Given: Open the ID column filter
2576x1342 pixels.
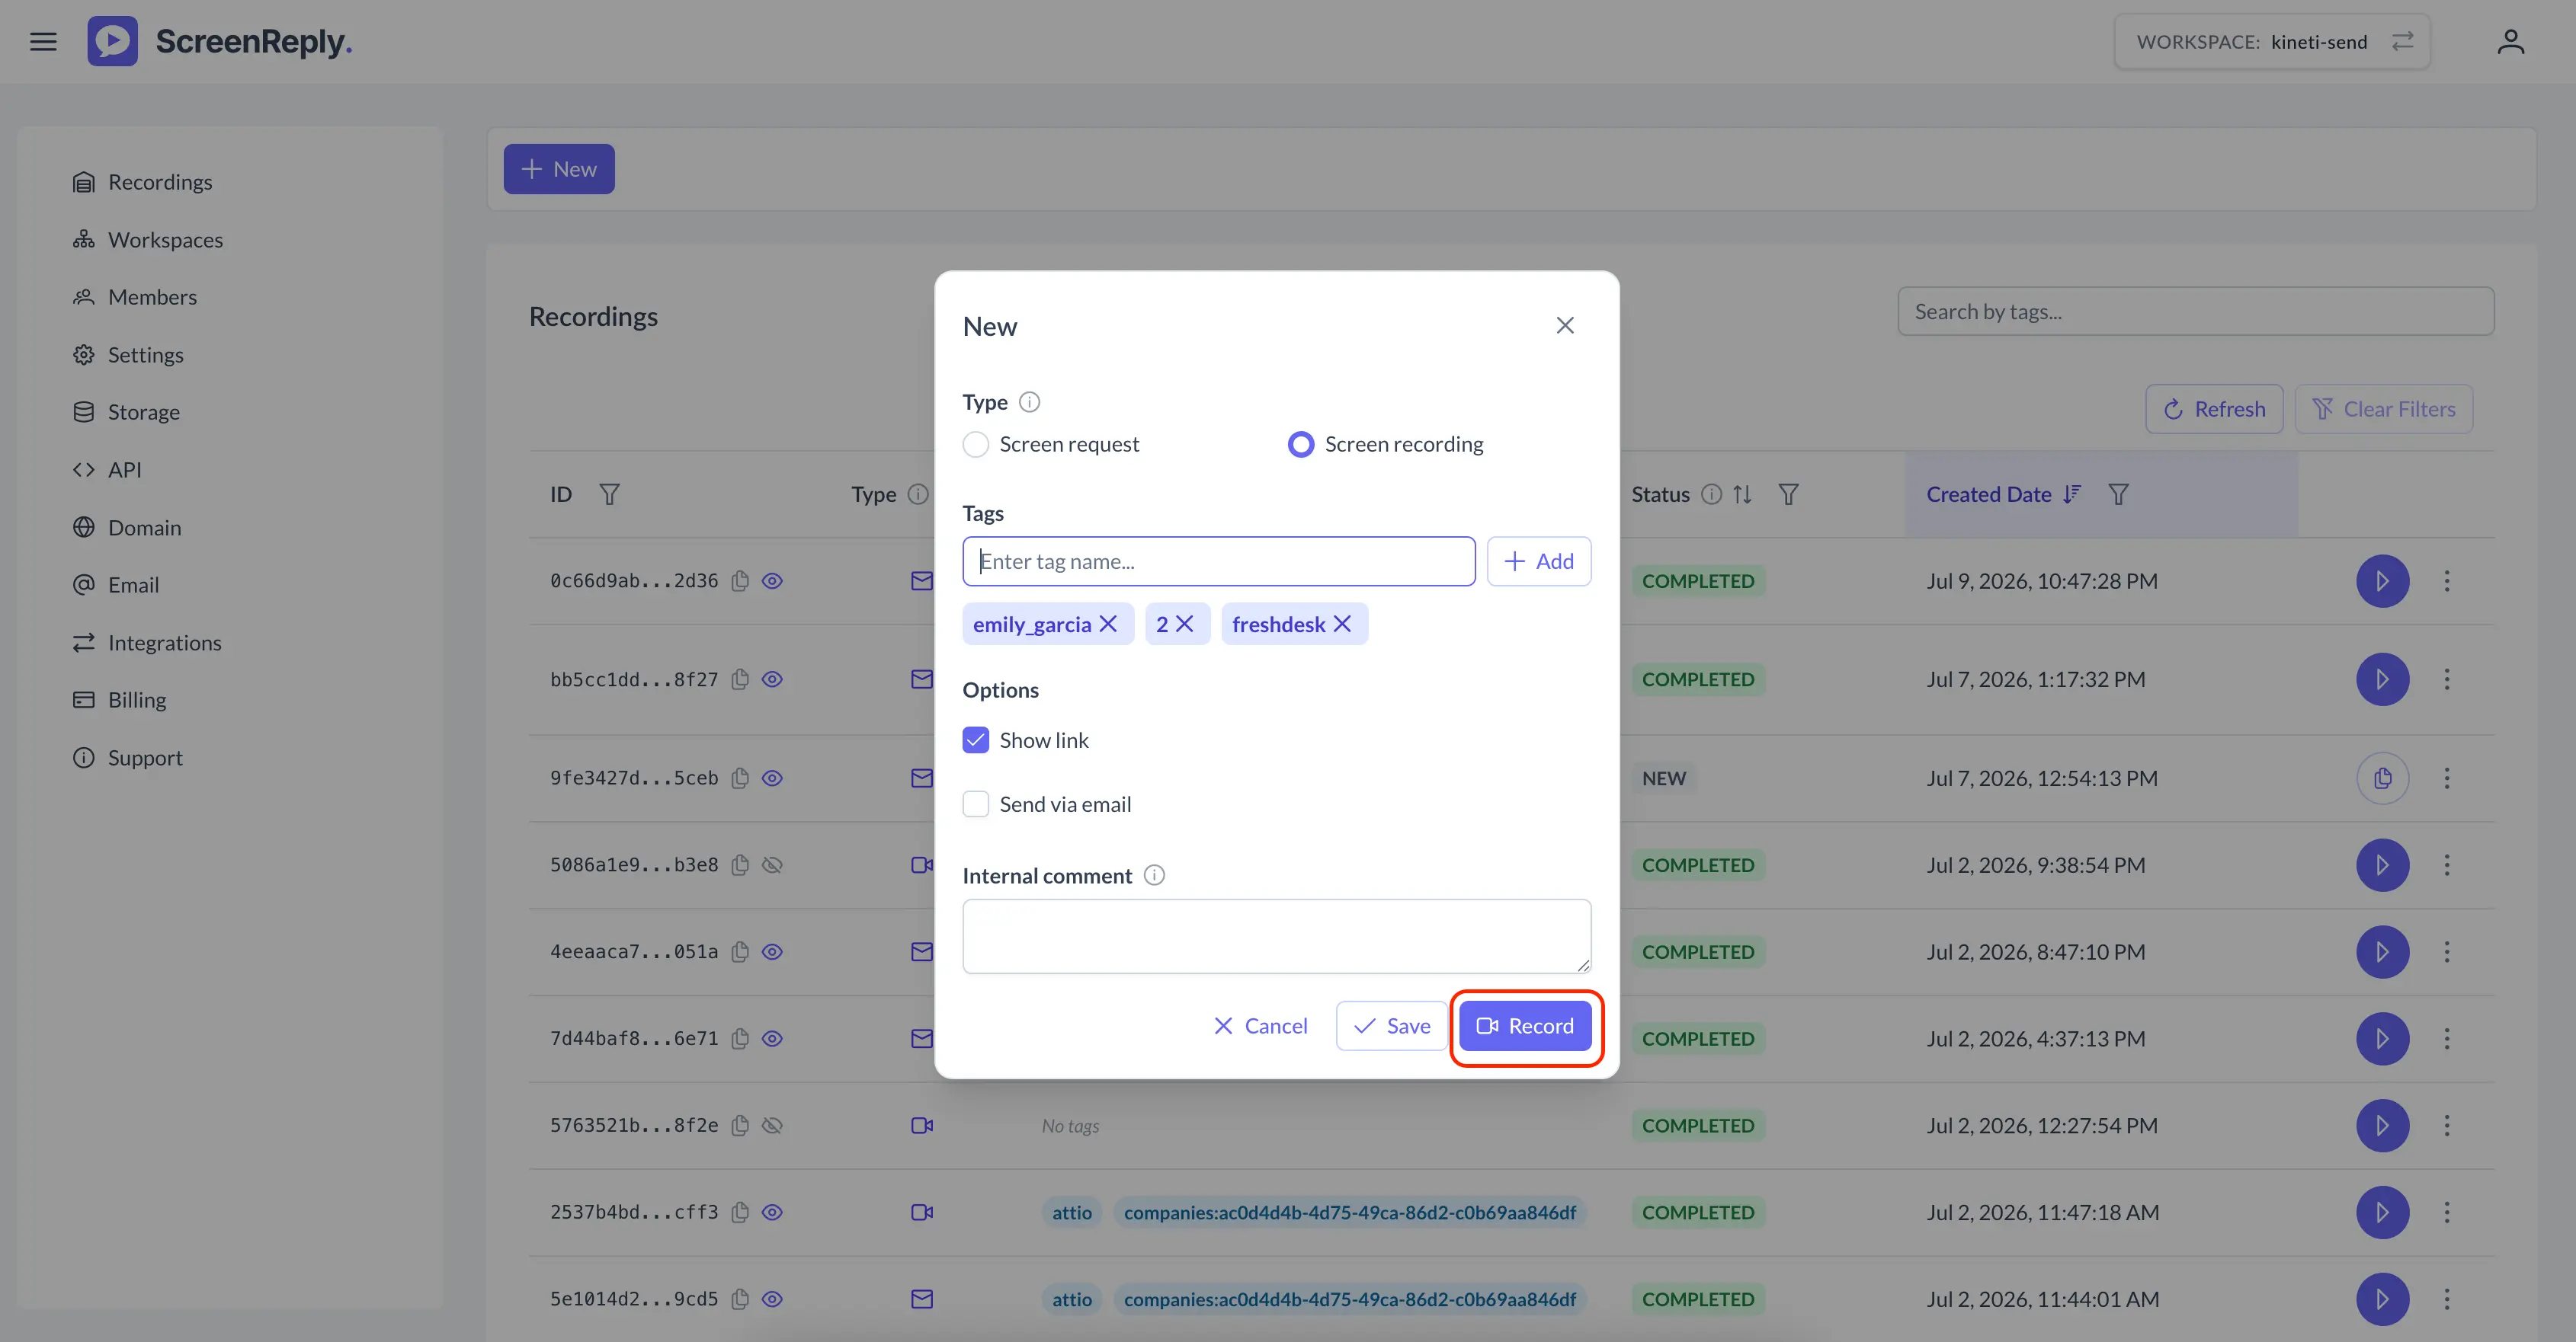Looking at the screenshot, I should click(609, 494).
